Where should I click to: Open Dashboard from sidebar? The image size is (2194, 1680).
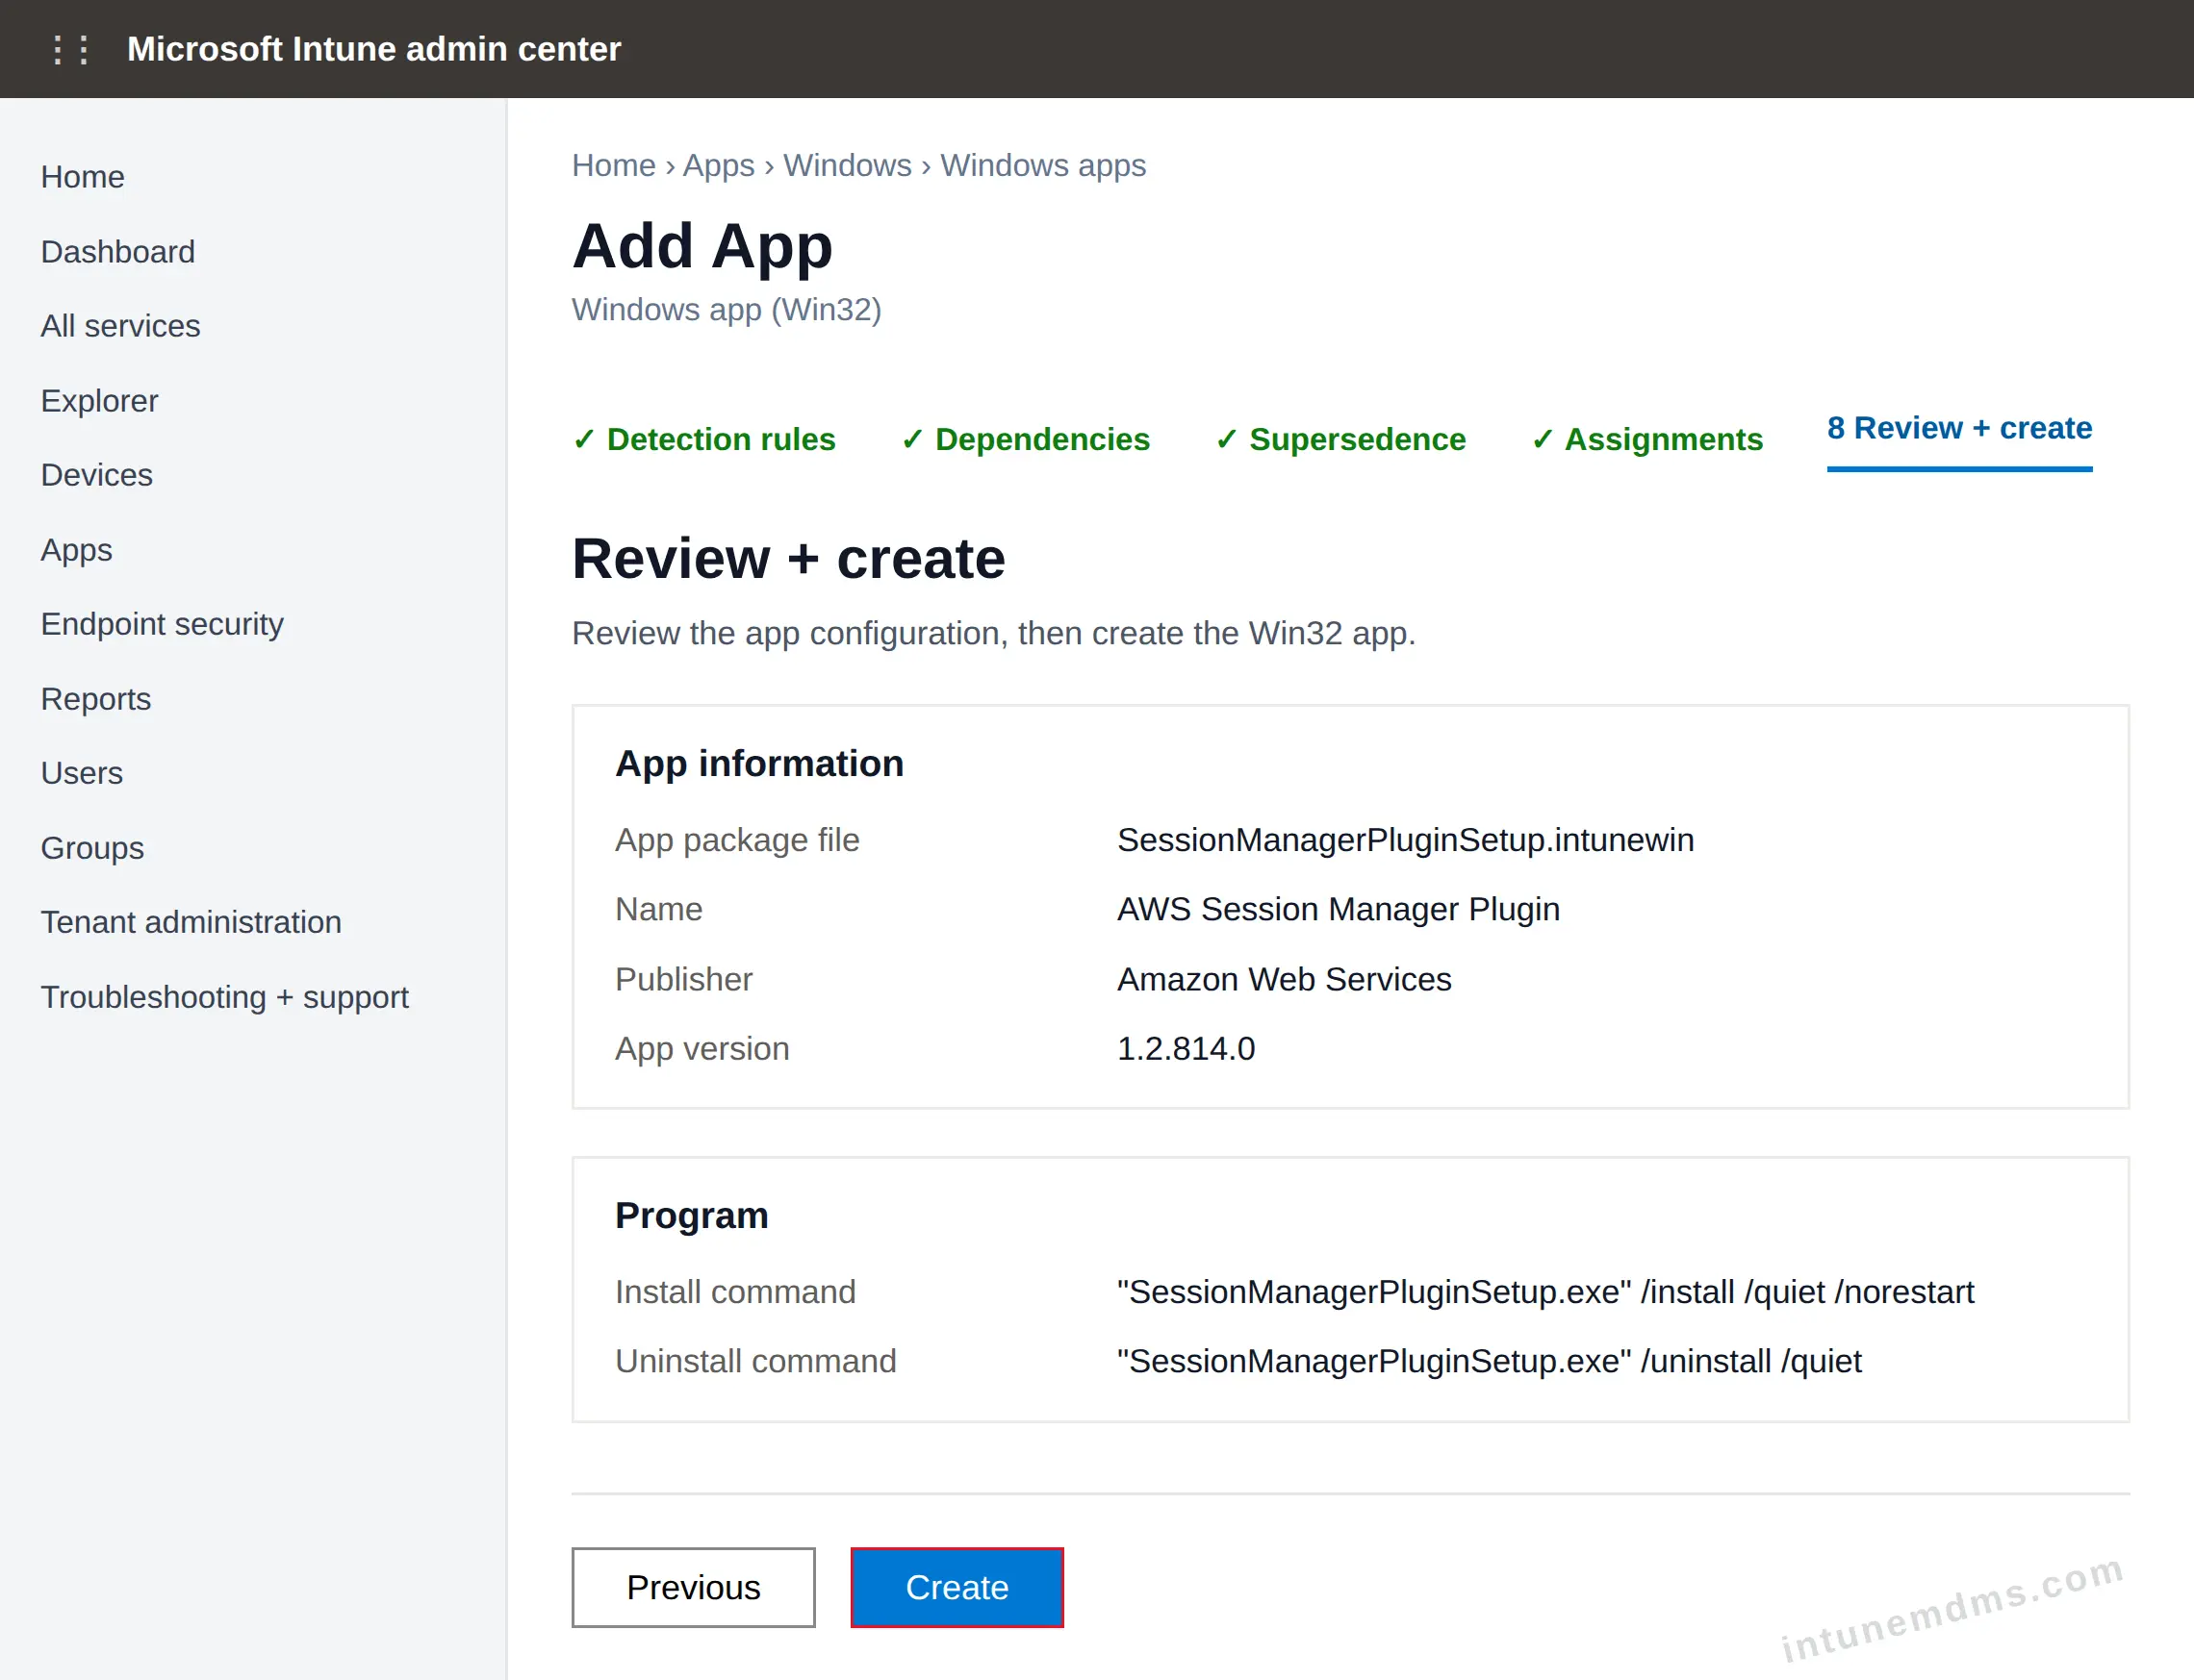click(118, 251)
